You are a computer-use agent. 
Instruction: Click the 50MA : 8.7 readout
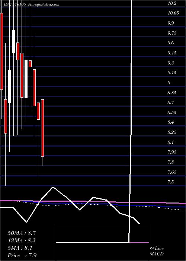21,233
